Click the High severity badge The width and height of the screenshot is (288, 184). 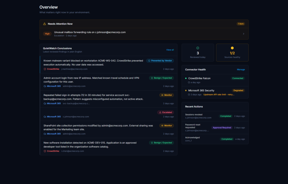tap(47, 34)
